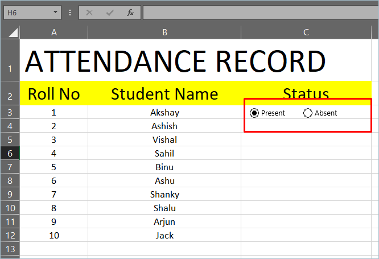Select column B header
This screenshot has height=259, width=379.
point(164,32)
